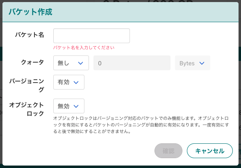
Task: Open the オブジェクトロック 無効 dropdown
Action: click(69, 106)
